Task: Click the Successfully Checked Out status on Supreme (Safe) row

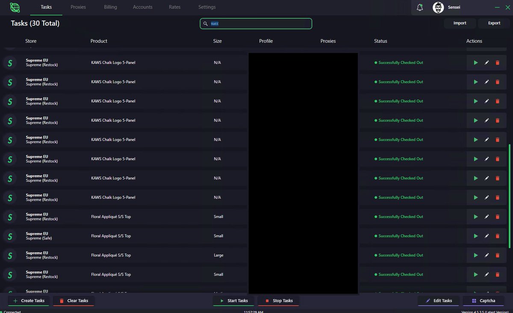Action: [x=399, y=236]
